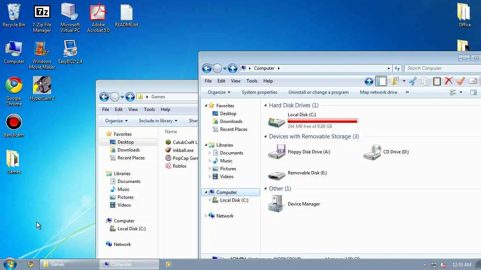
Task: Click the orange checkmark toolbar icon
Action: tap(461, 81)
